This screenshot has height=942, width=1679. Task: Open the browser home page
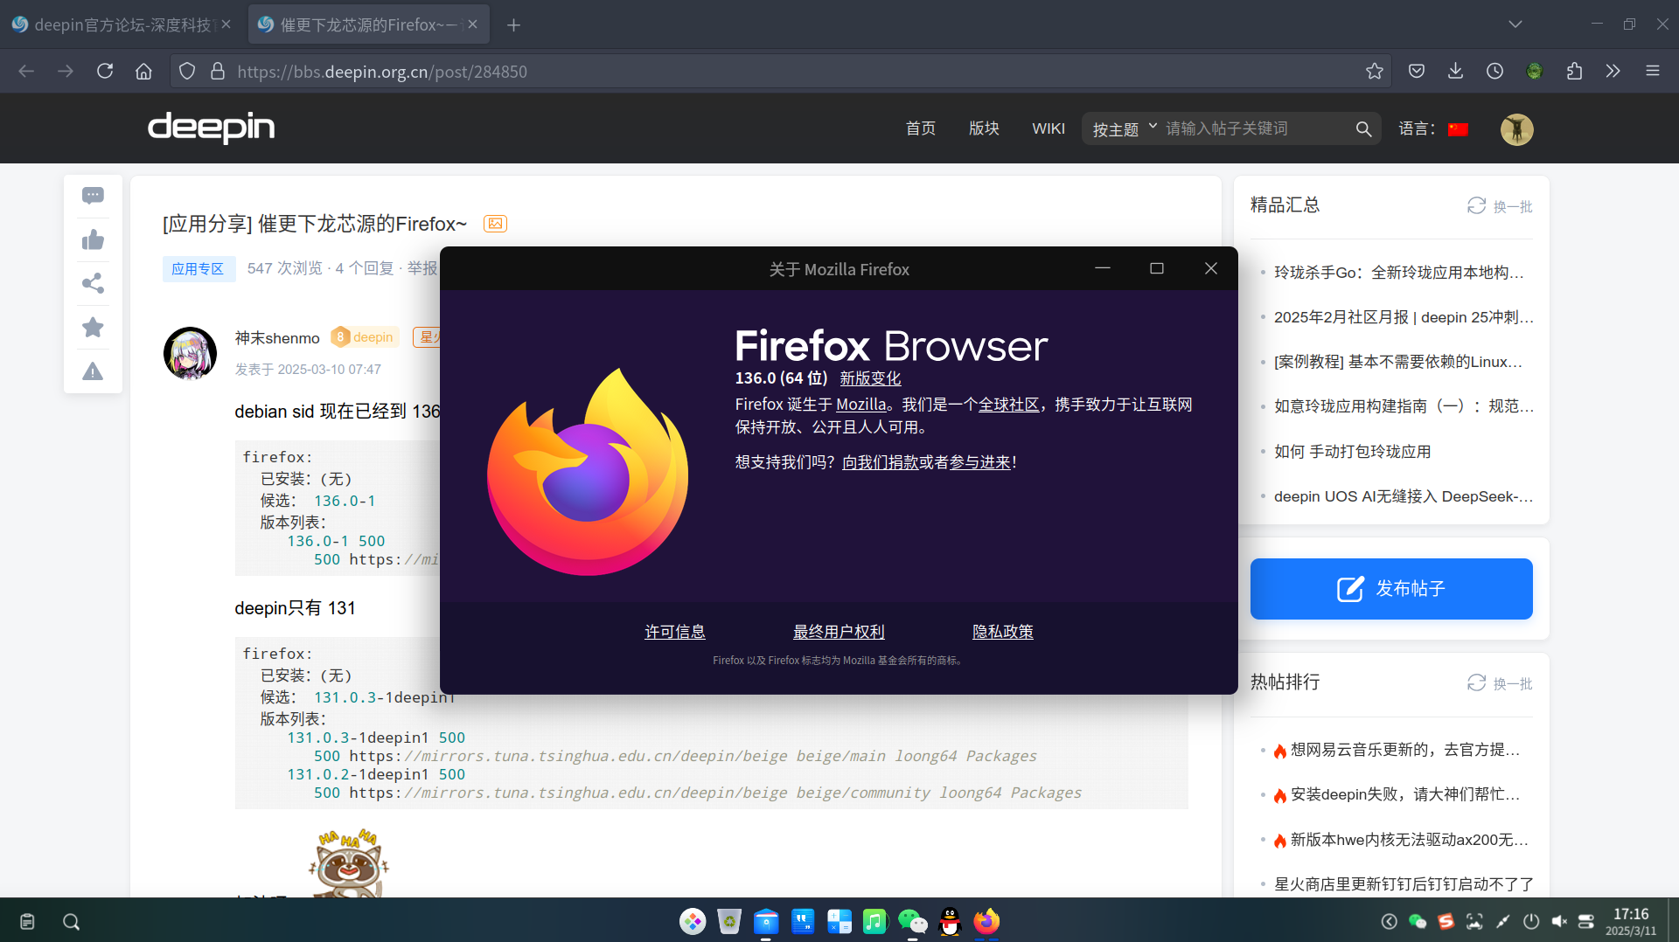(x=143, y=72)
